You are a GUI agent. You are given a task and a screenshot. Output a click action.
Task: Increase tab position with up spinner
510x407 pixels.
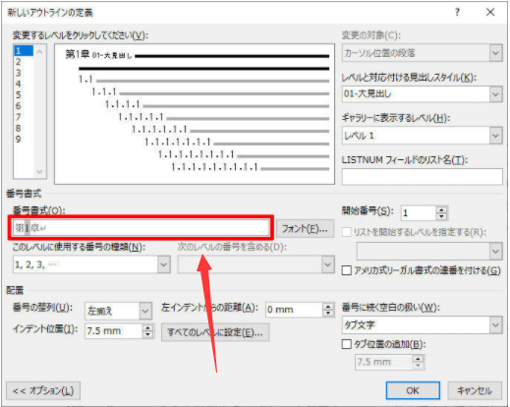tap(418, 359)
